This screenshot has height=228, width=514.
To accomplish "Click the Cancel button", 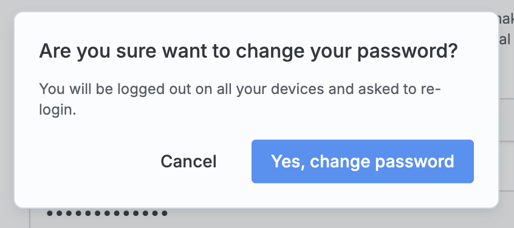I will (x=188, y=161).
